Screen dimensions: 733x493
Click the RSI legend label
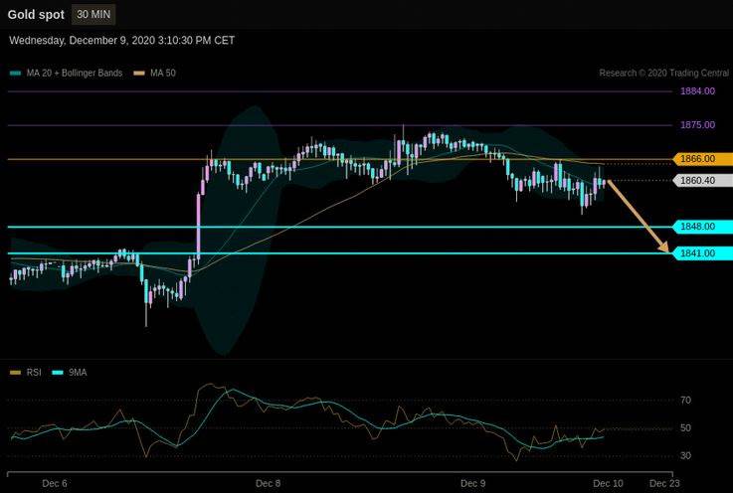(x=34, y=373)
